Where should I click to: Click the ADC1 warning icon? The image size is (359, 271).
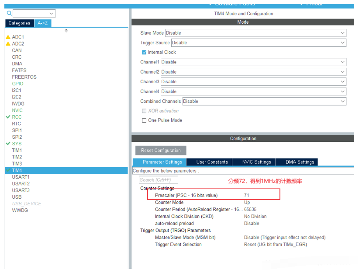pos(8,37)
